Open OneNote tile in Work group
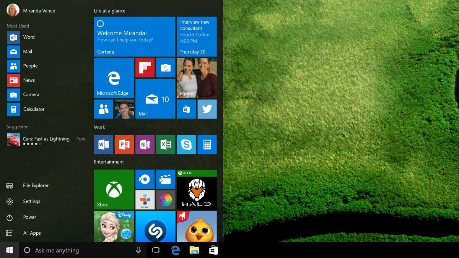 tap(145, 144)
